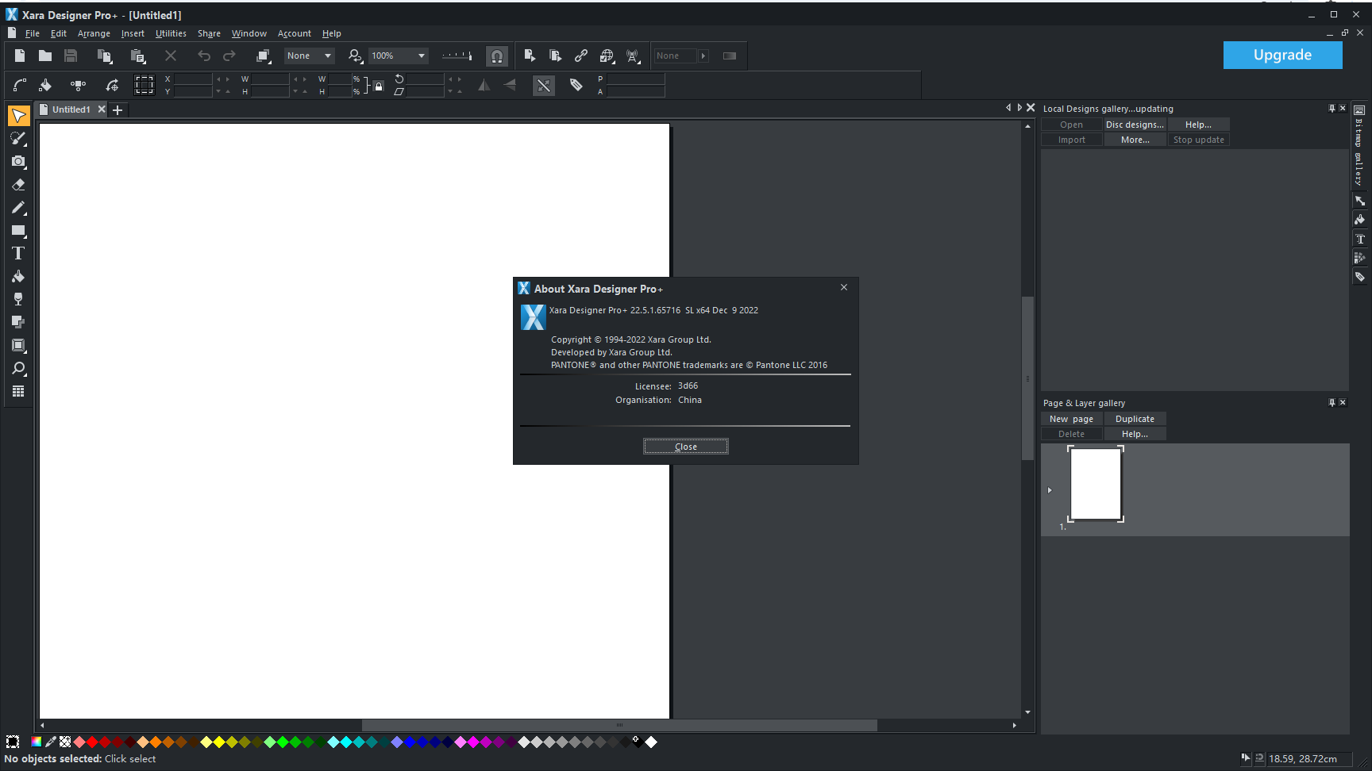Open the Color editor icon

tap(37, 742)
